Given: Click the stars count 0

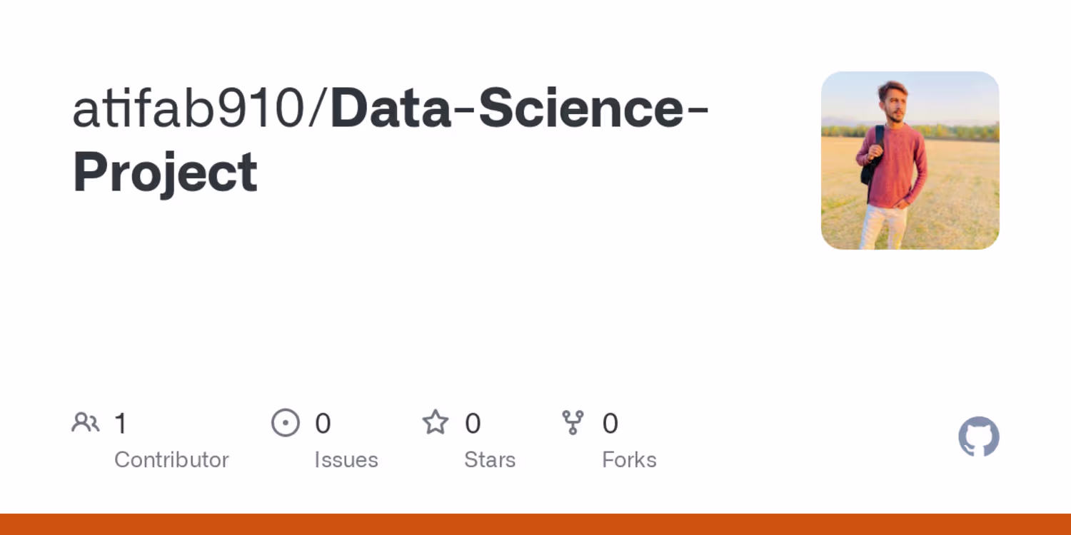Looking at the screenshot, I should click(473, 424).
